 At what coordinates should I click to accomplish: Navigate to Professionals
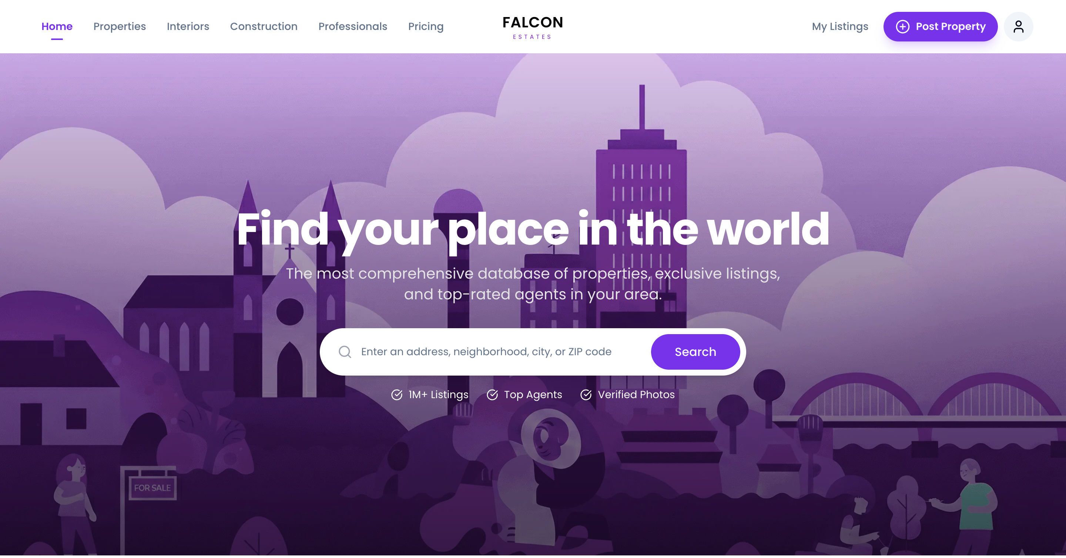[x=353, y=27]
